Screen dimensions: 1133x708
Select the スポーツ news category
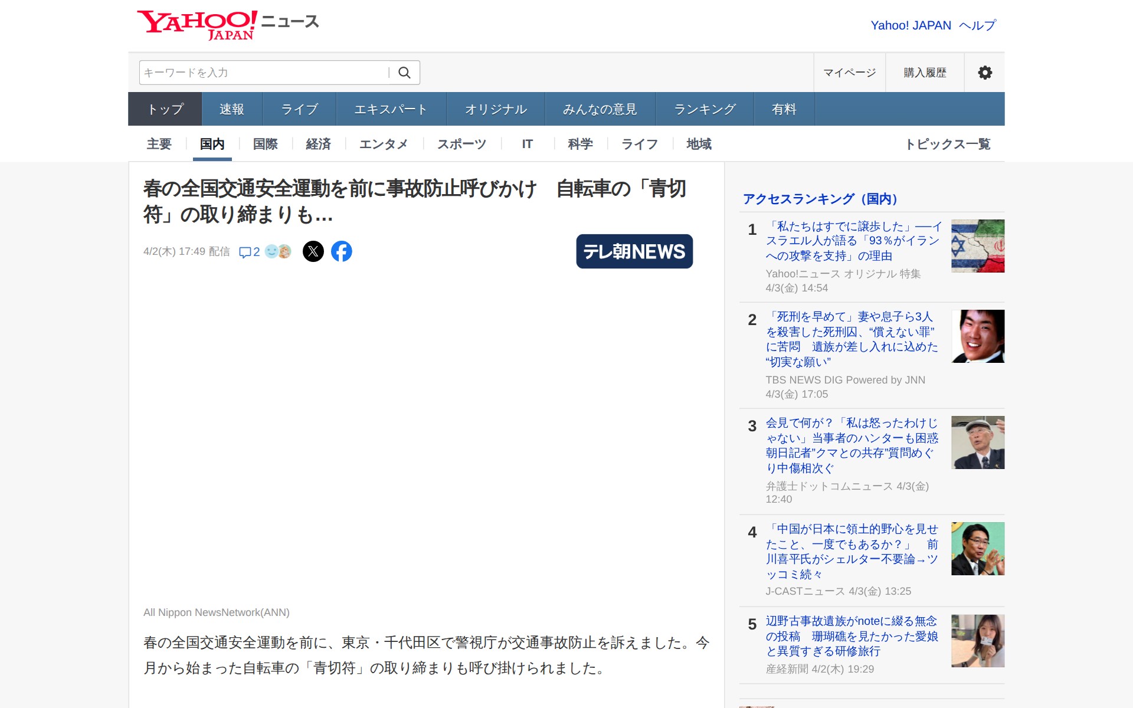point(461,144)
